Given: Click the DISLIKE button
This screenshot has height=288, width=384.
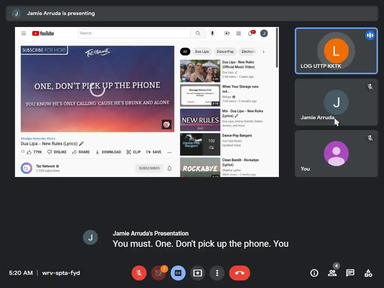Looking at the screenshot, I should [57, 152].
